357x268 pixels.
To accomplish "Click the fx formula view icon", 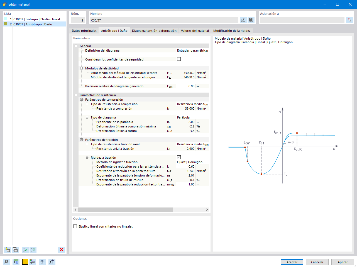I will pyautogui.click(x=52, y=262).
